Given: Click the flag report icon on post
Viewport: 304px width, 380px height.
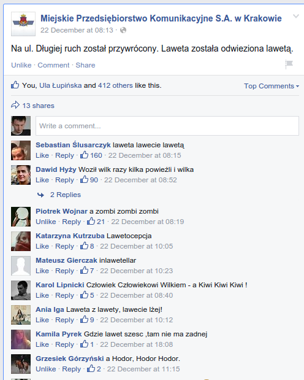Looking at the screenshot, I should [x=289, y=64].
